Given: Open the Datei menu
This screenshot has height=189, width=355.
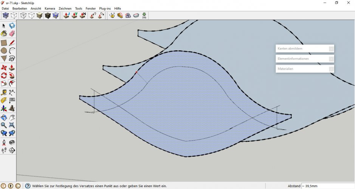Looking at the screenshot, I should (5, 8).
